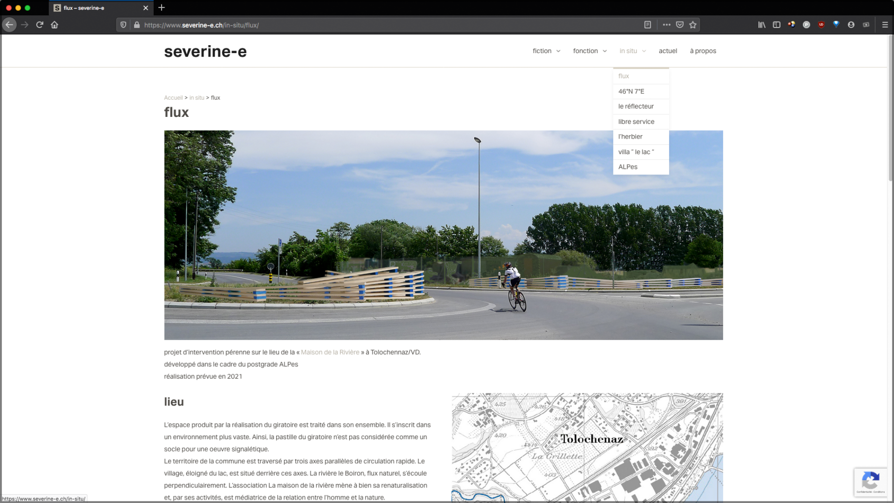Show site security padlock info

[137, 25]
